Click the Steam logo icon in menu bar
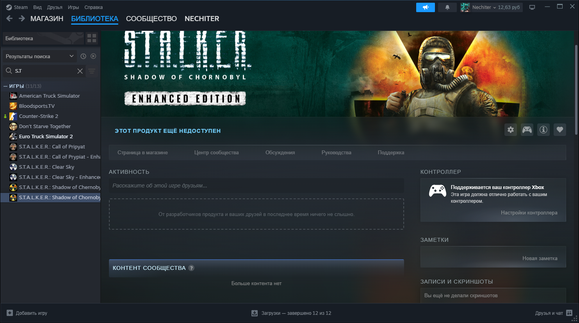 tap(9, 7)
